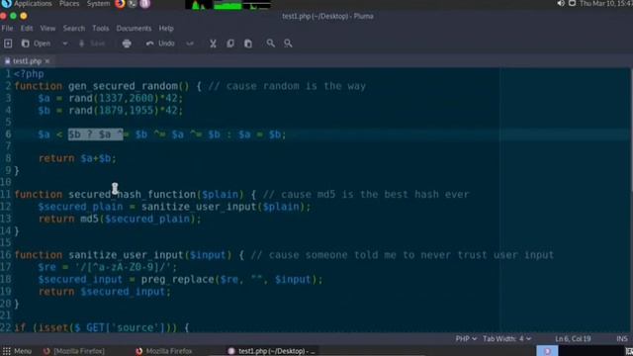Image resolution: width=633 pixels, height=356 pixels.
Task: Open a file using Open button
Action: point(36,44)
